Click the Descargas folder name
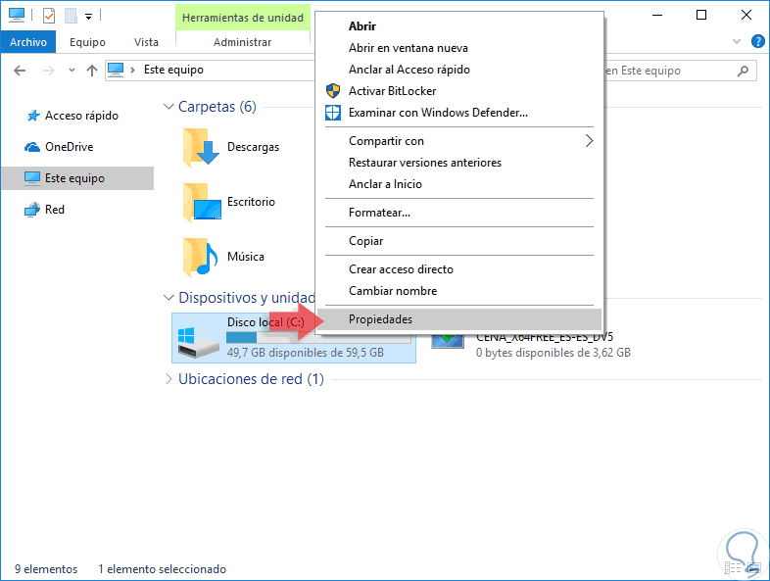770x581 pixels. tap(253, 147)
